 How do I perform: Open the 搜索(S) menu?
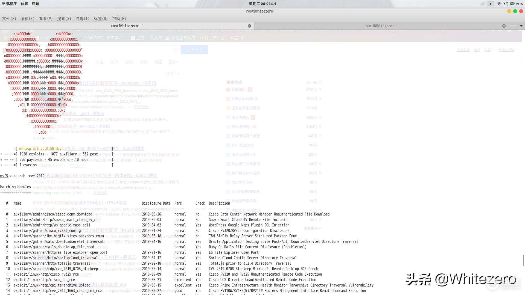[x=64, y=19]
